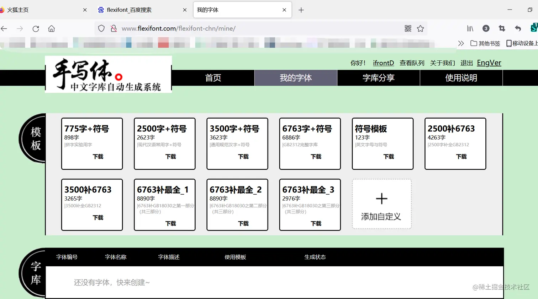Click the shield icon in the address bar

[101, 28]
